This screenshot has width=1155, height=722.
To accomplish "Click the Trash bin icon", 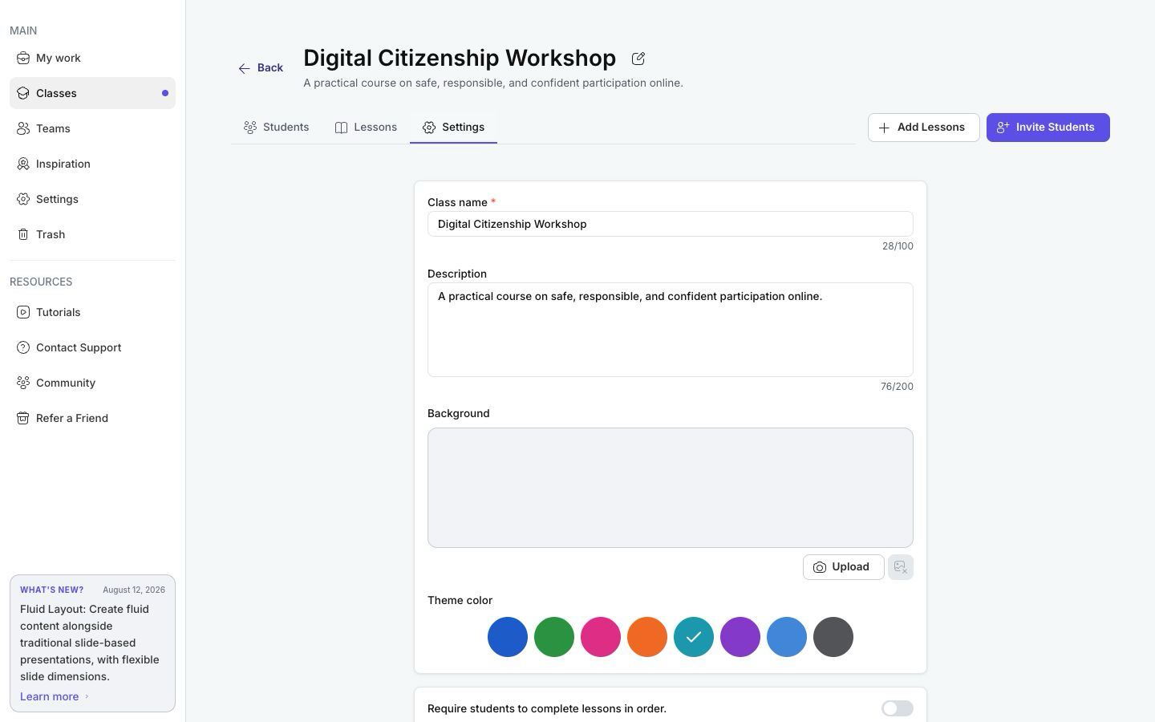I will click(23, 234).
